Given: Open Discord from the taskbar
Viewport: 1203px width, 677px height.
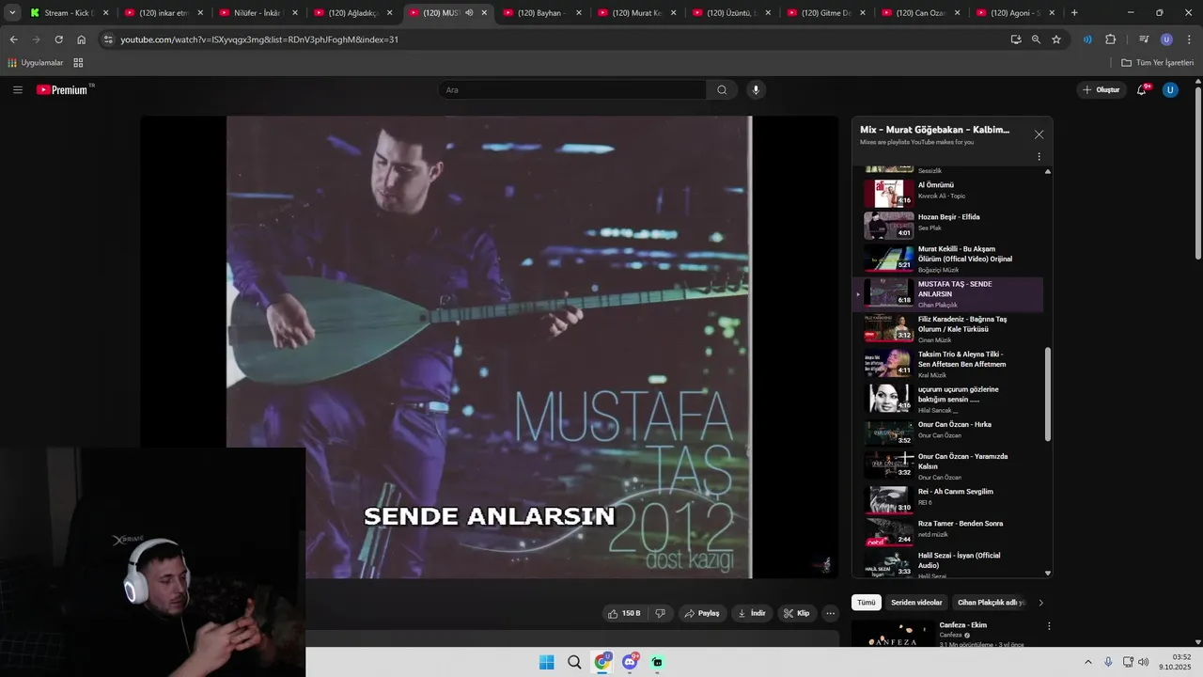Looking at the screenshot, I should [x=630, y=662].
